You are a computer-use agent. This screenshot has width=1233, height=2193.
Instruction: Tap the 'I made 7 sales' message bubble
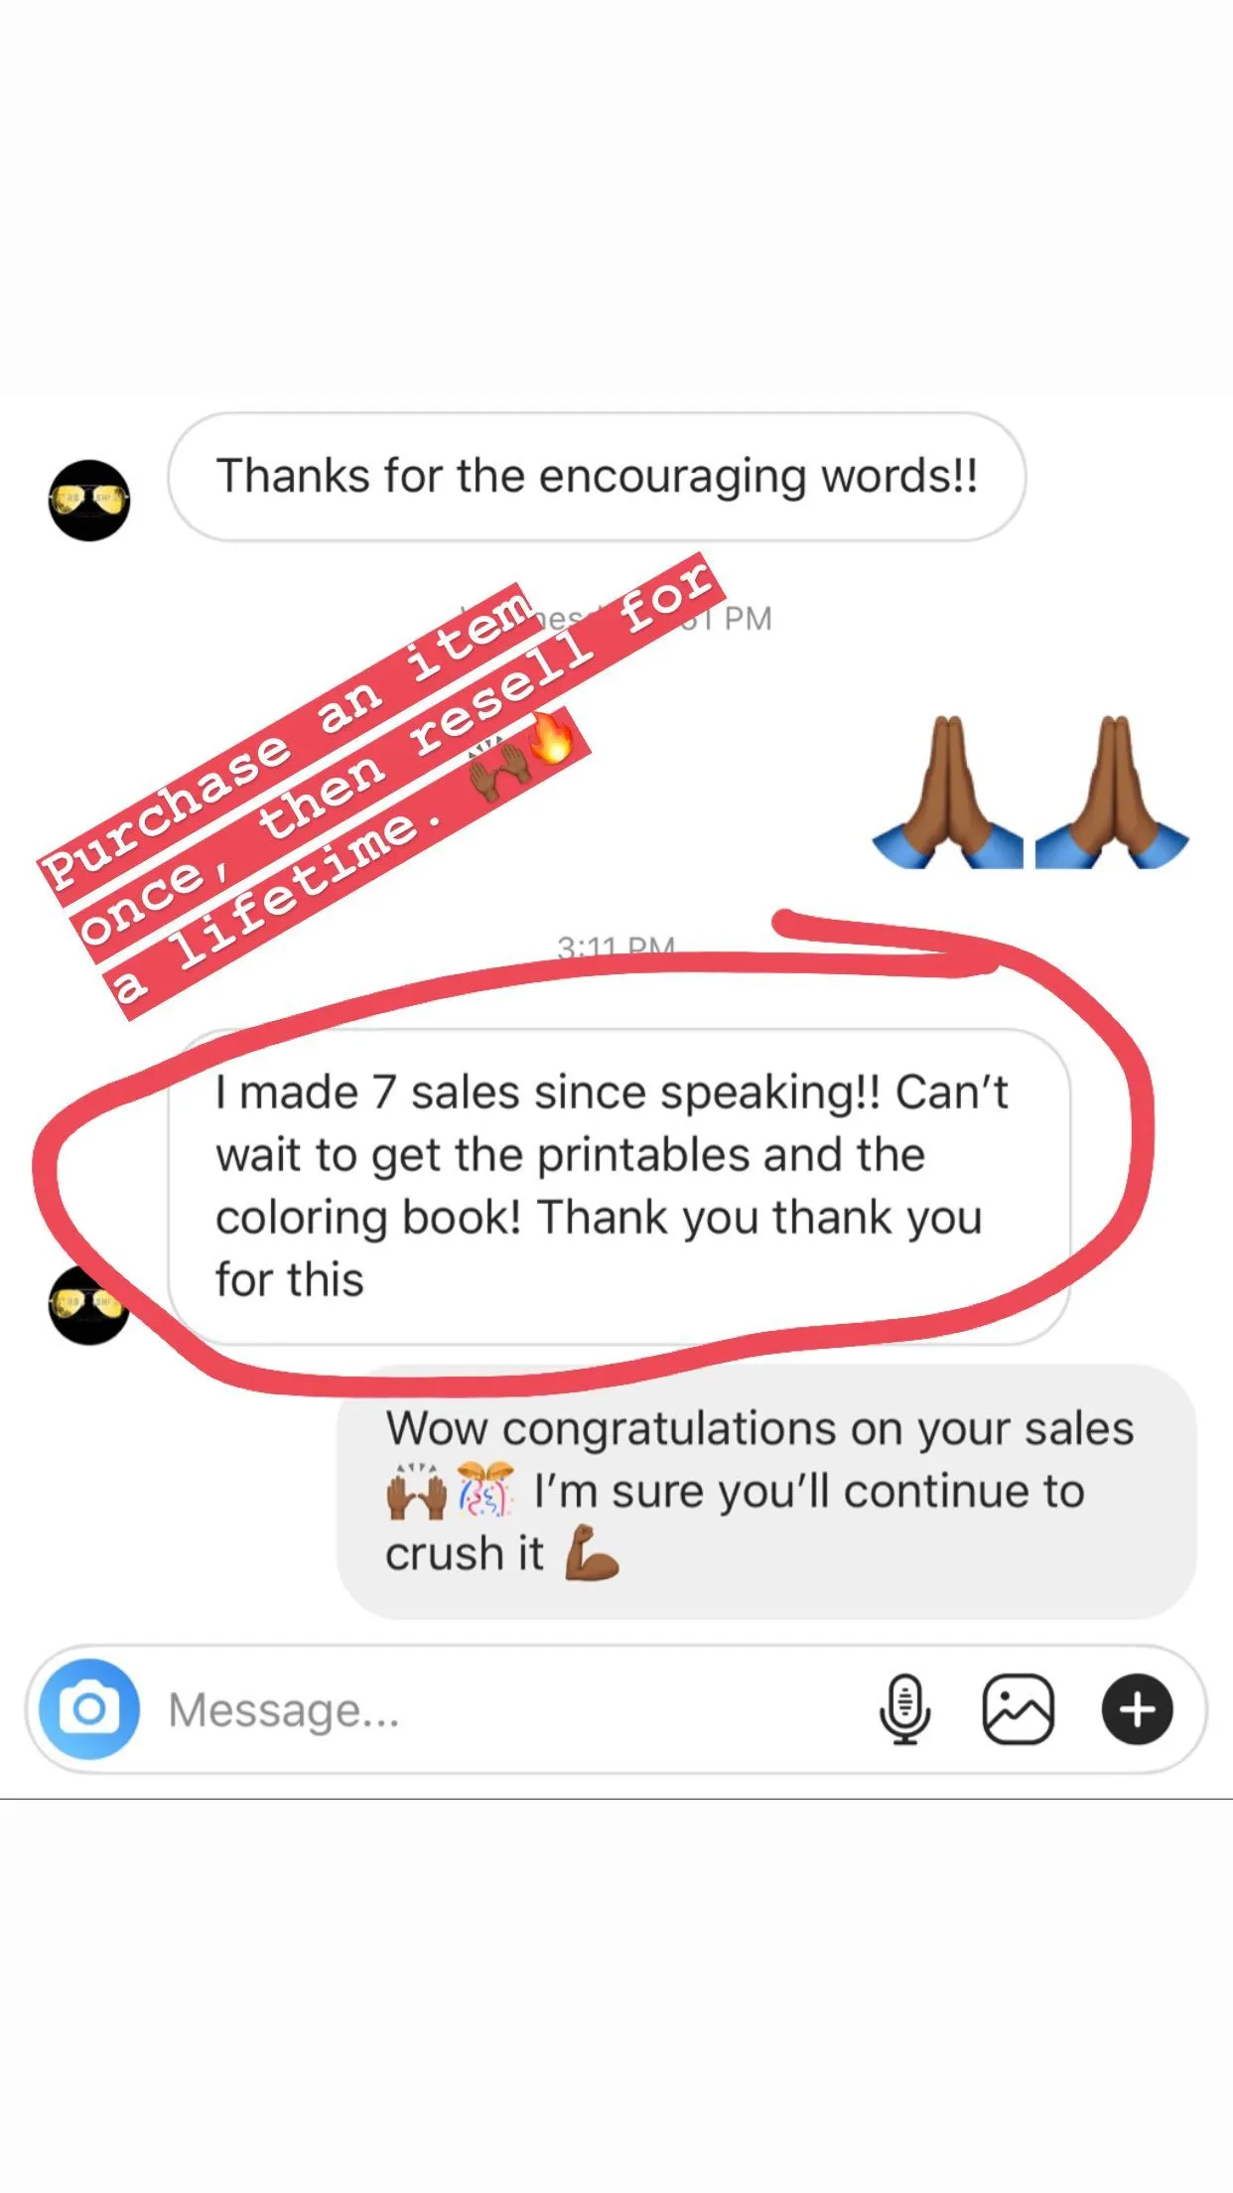click(619, 1187)
